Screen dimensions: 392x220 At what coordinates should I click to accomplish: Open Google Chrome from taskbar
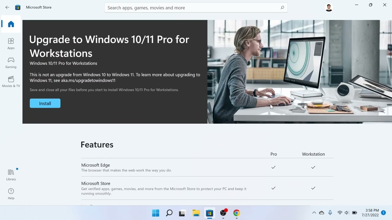click(x=236, y=213)
